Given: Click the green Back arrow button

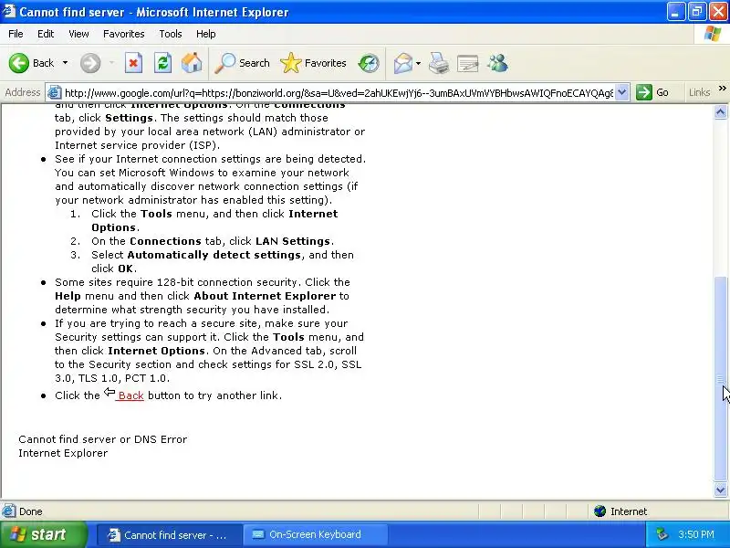Looking at the screenshot, I should pyautogui.click(x=31, y=63).
